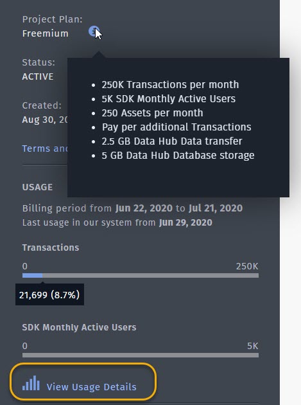The height and width of the screenshot is (405, 301).
Task: Click the bar chart usage icon
Action: pos(31,383)
